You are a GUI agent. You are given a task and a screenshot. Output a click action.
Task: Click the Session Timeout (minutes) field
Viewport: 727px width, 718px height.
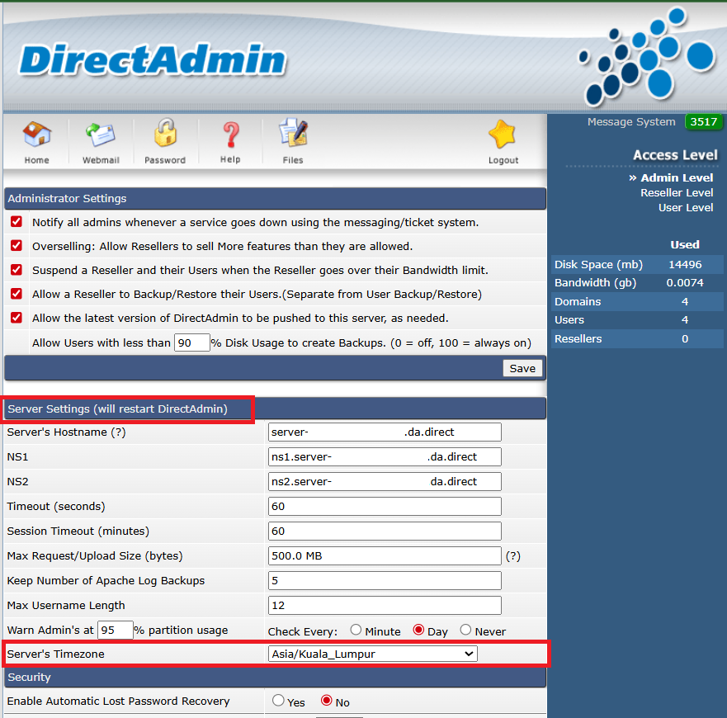tap(385, 531)
